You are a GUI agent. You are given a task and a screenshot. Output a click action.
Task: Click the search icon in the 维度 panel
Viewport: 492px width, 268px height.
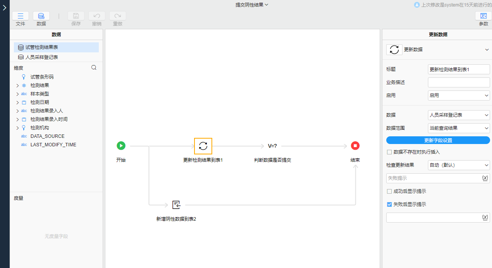[94, 67]
